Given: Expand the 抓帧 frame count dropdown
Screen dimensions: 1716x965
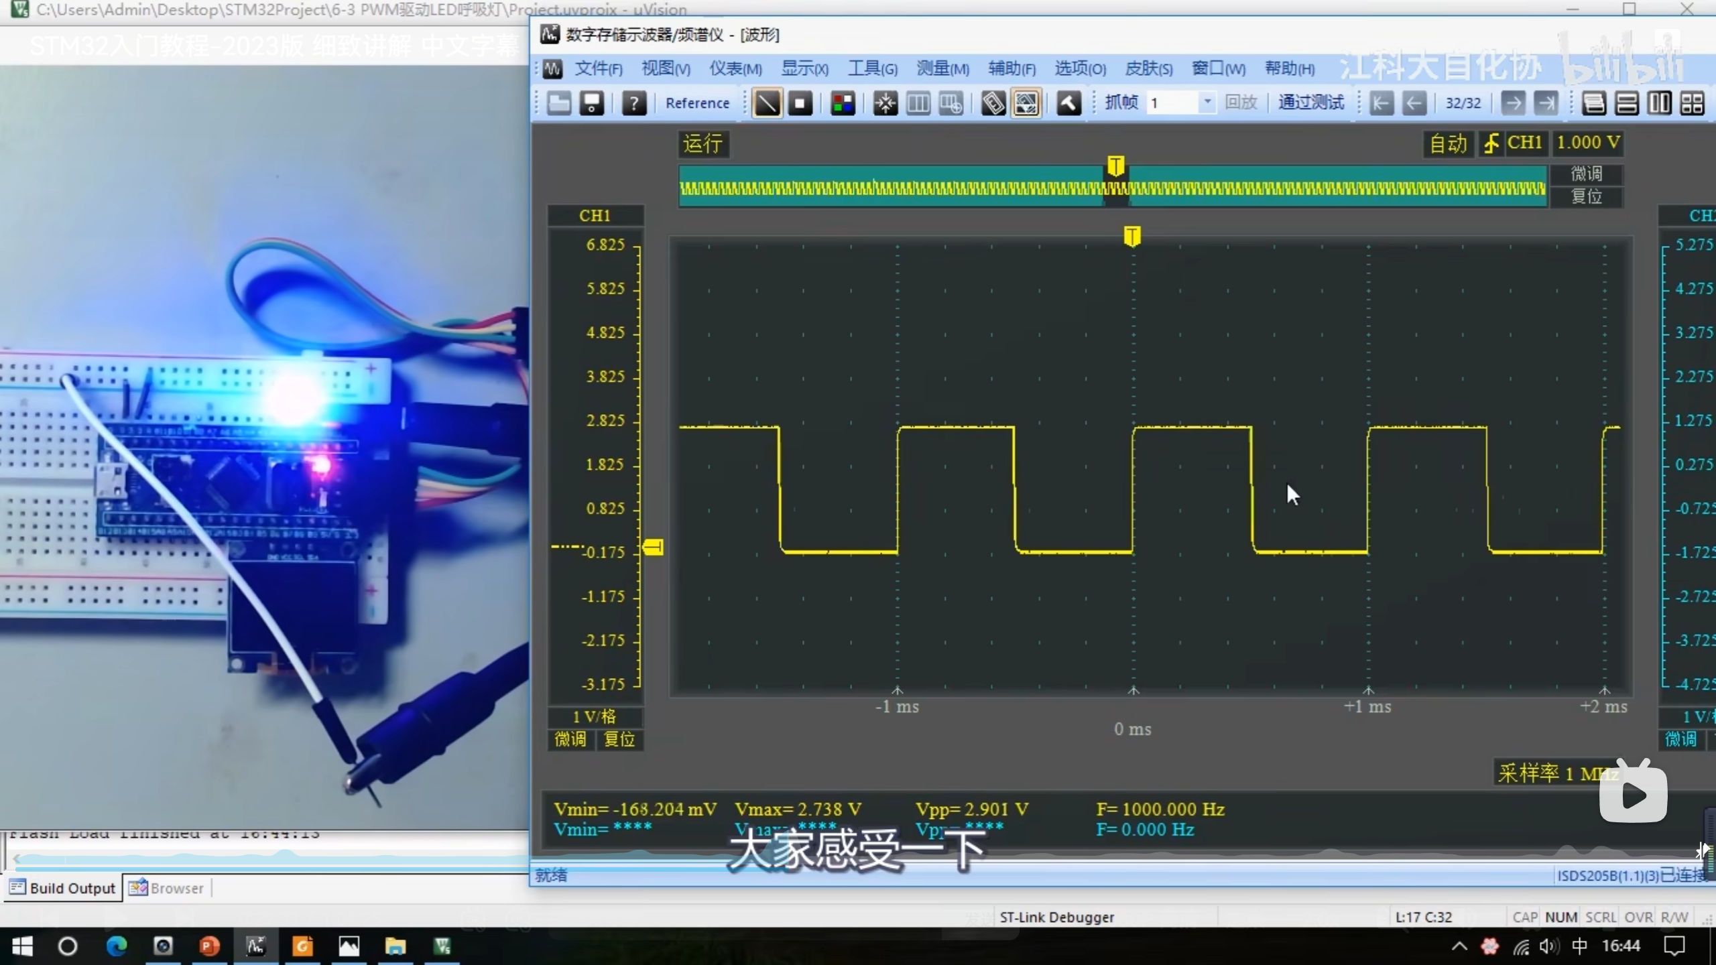Looking at the screenshot, I should click(1207, 103).
